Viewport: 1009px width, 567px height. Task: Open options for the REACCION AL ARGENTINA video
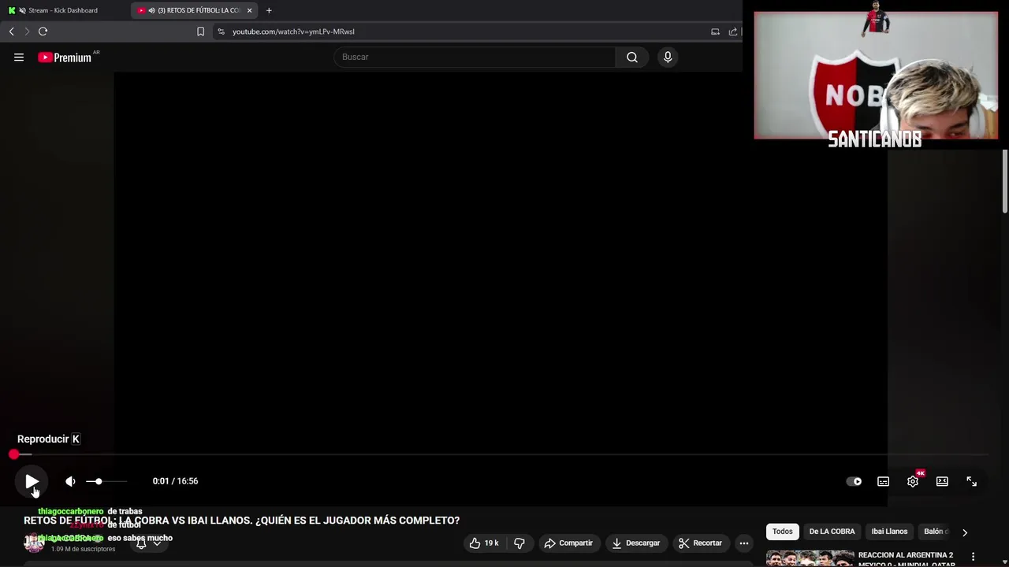click(x=973, y=557)
